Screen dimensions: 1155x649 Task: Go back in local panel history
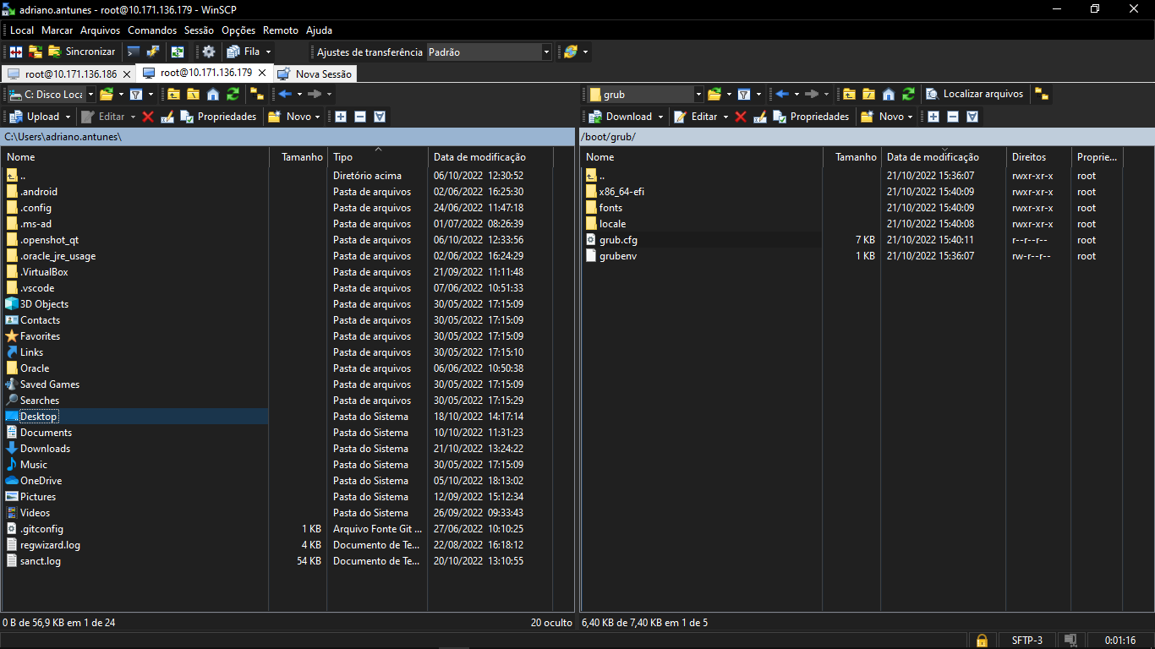tap(285, 94)
